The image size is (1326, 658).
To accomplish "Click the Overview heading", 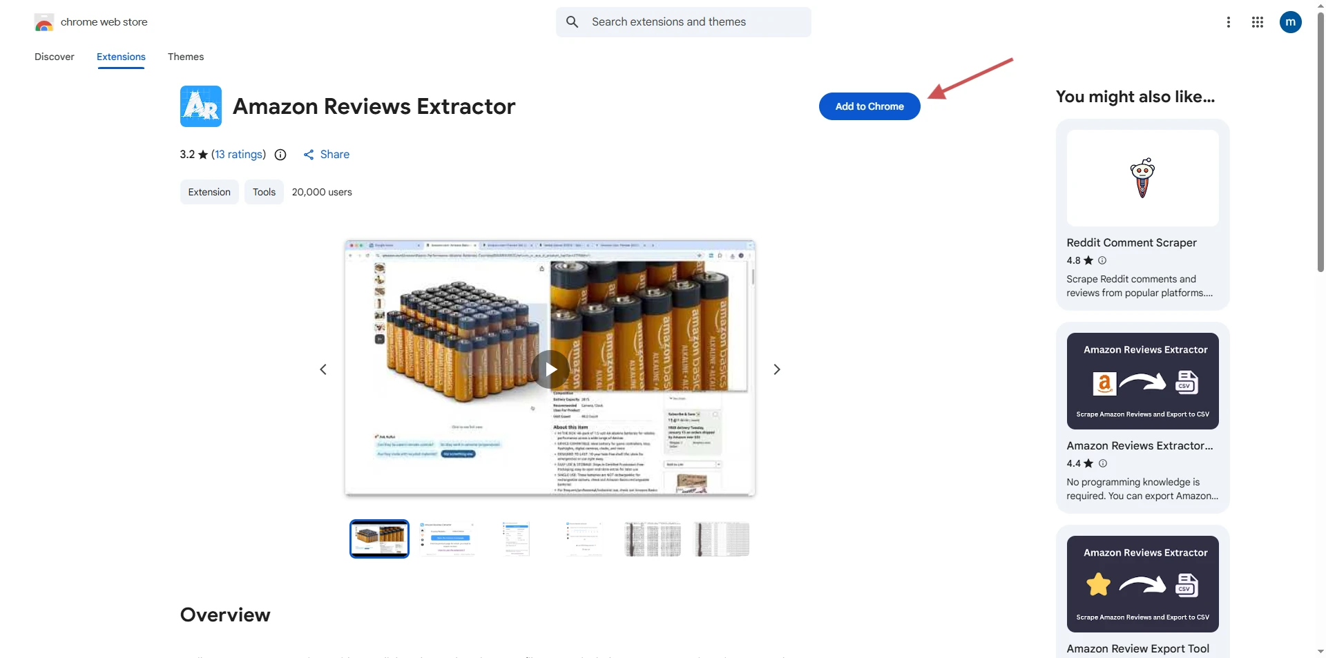I will tap(225, 615).
